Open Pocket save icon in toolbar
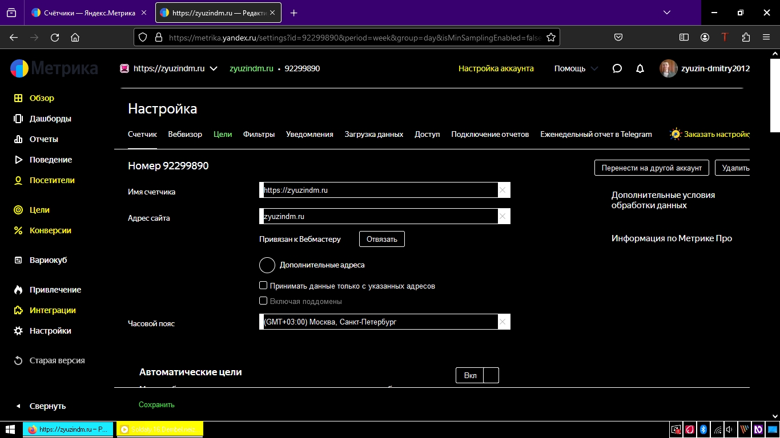Screen dimensions: 780x438 (618, 37)
